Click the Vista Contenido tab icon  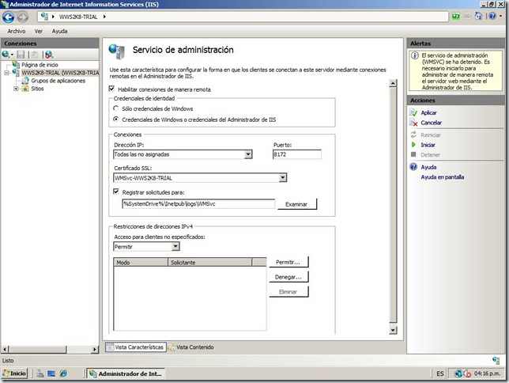click(172, 347)
